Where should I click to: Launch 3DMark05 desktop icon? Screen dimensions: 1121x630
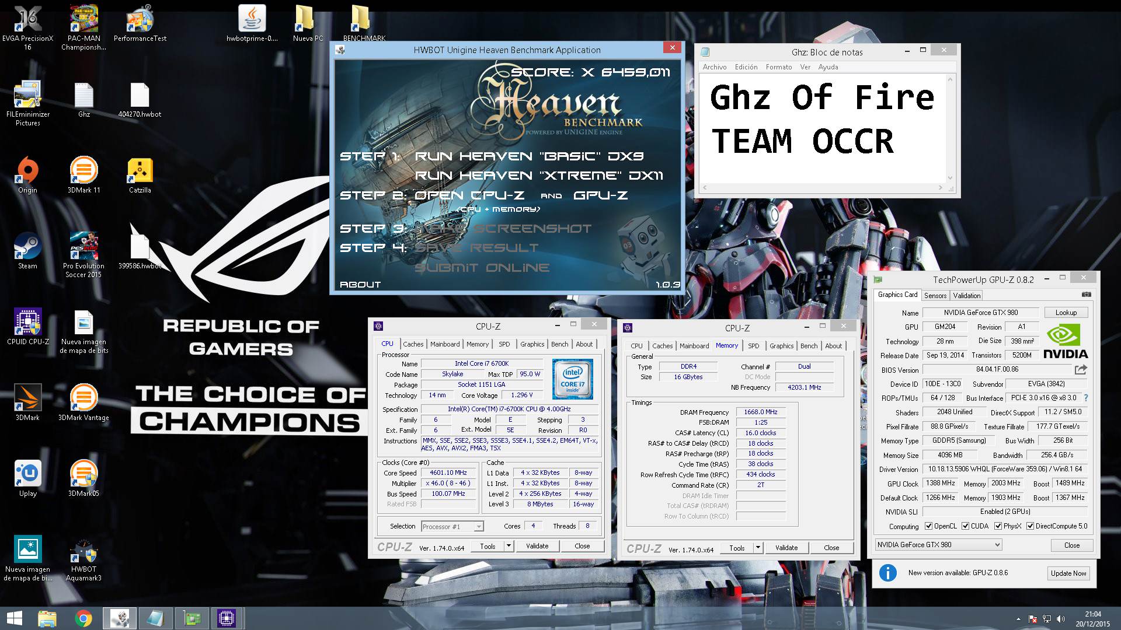pyautogui.click(x=83, y=479)
